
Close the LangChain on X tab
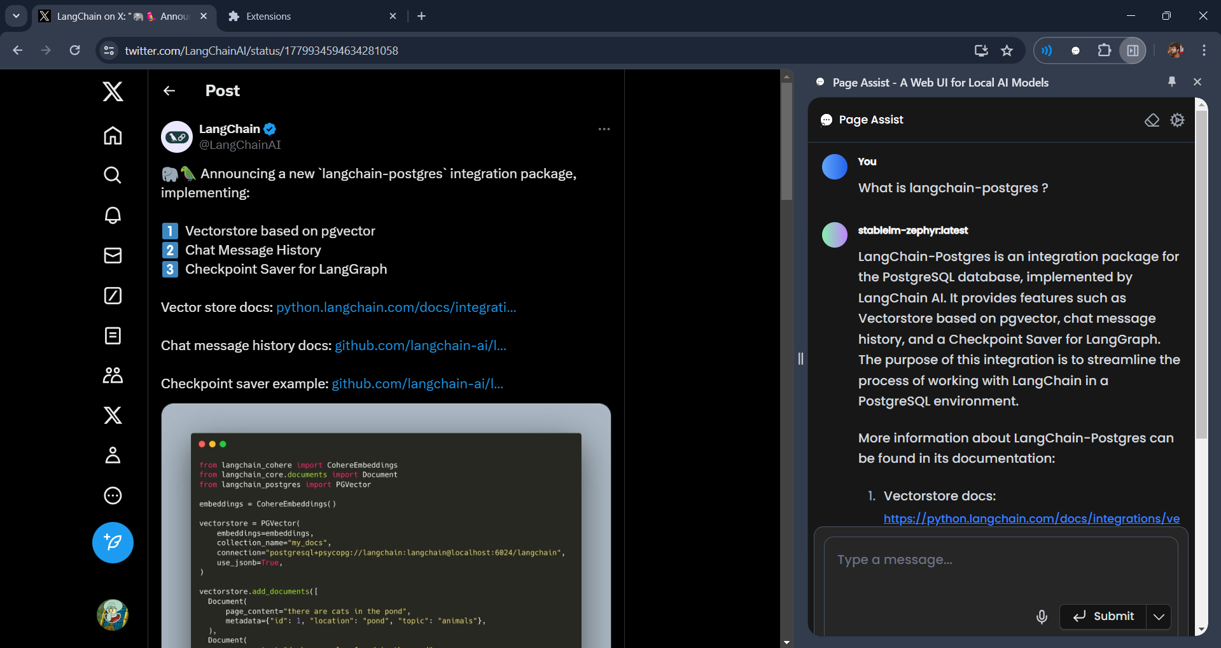(204, 16)
